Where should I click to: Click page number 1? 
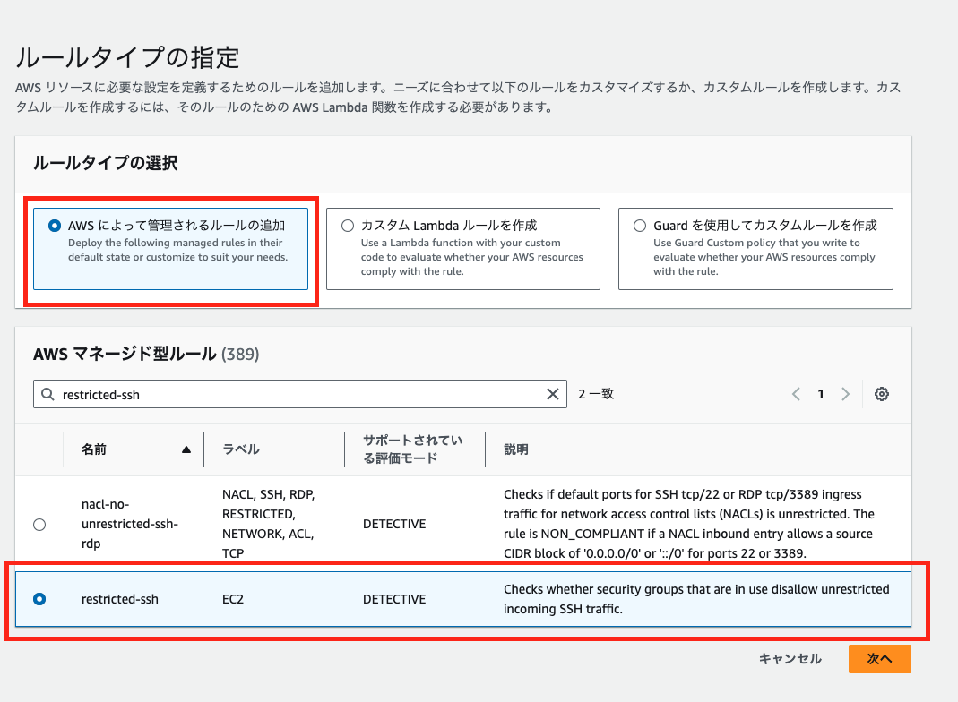(x=821, y=394)
